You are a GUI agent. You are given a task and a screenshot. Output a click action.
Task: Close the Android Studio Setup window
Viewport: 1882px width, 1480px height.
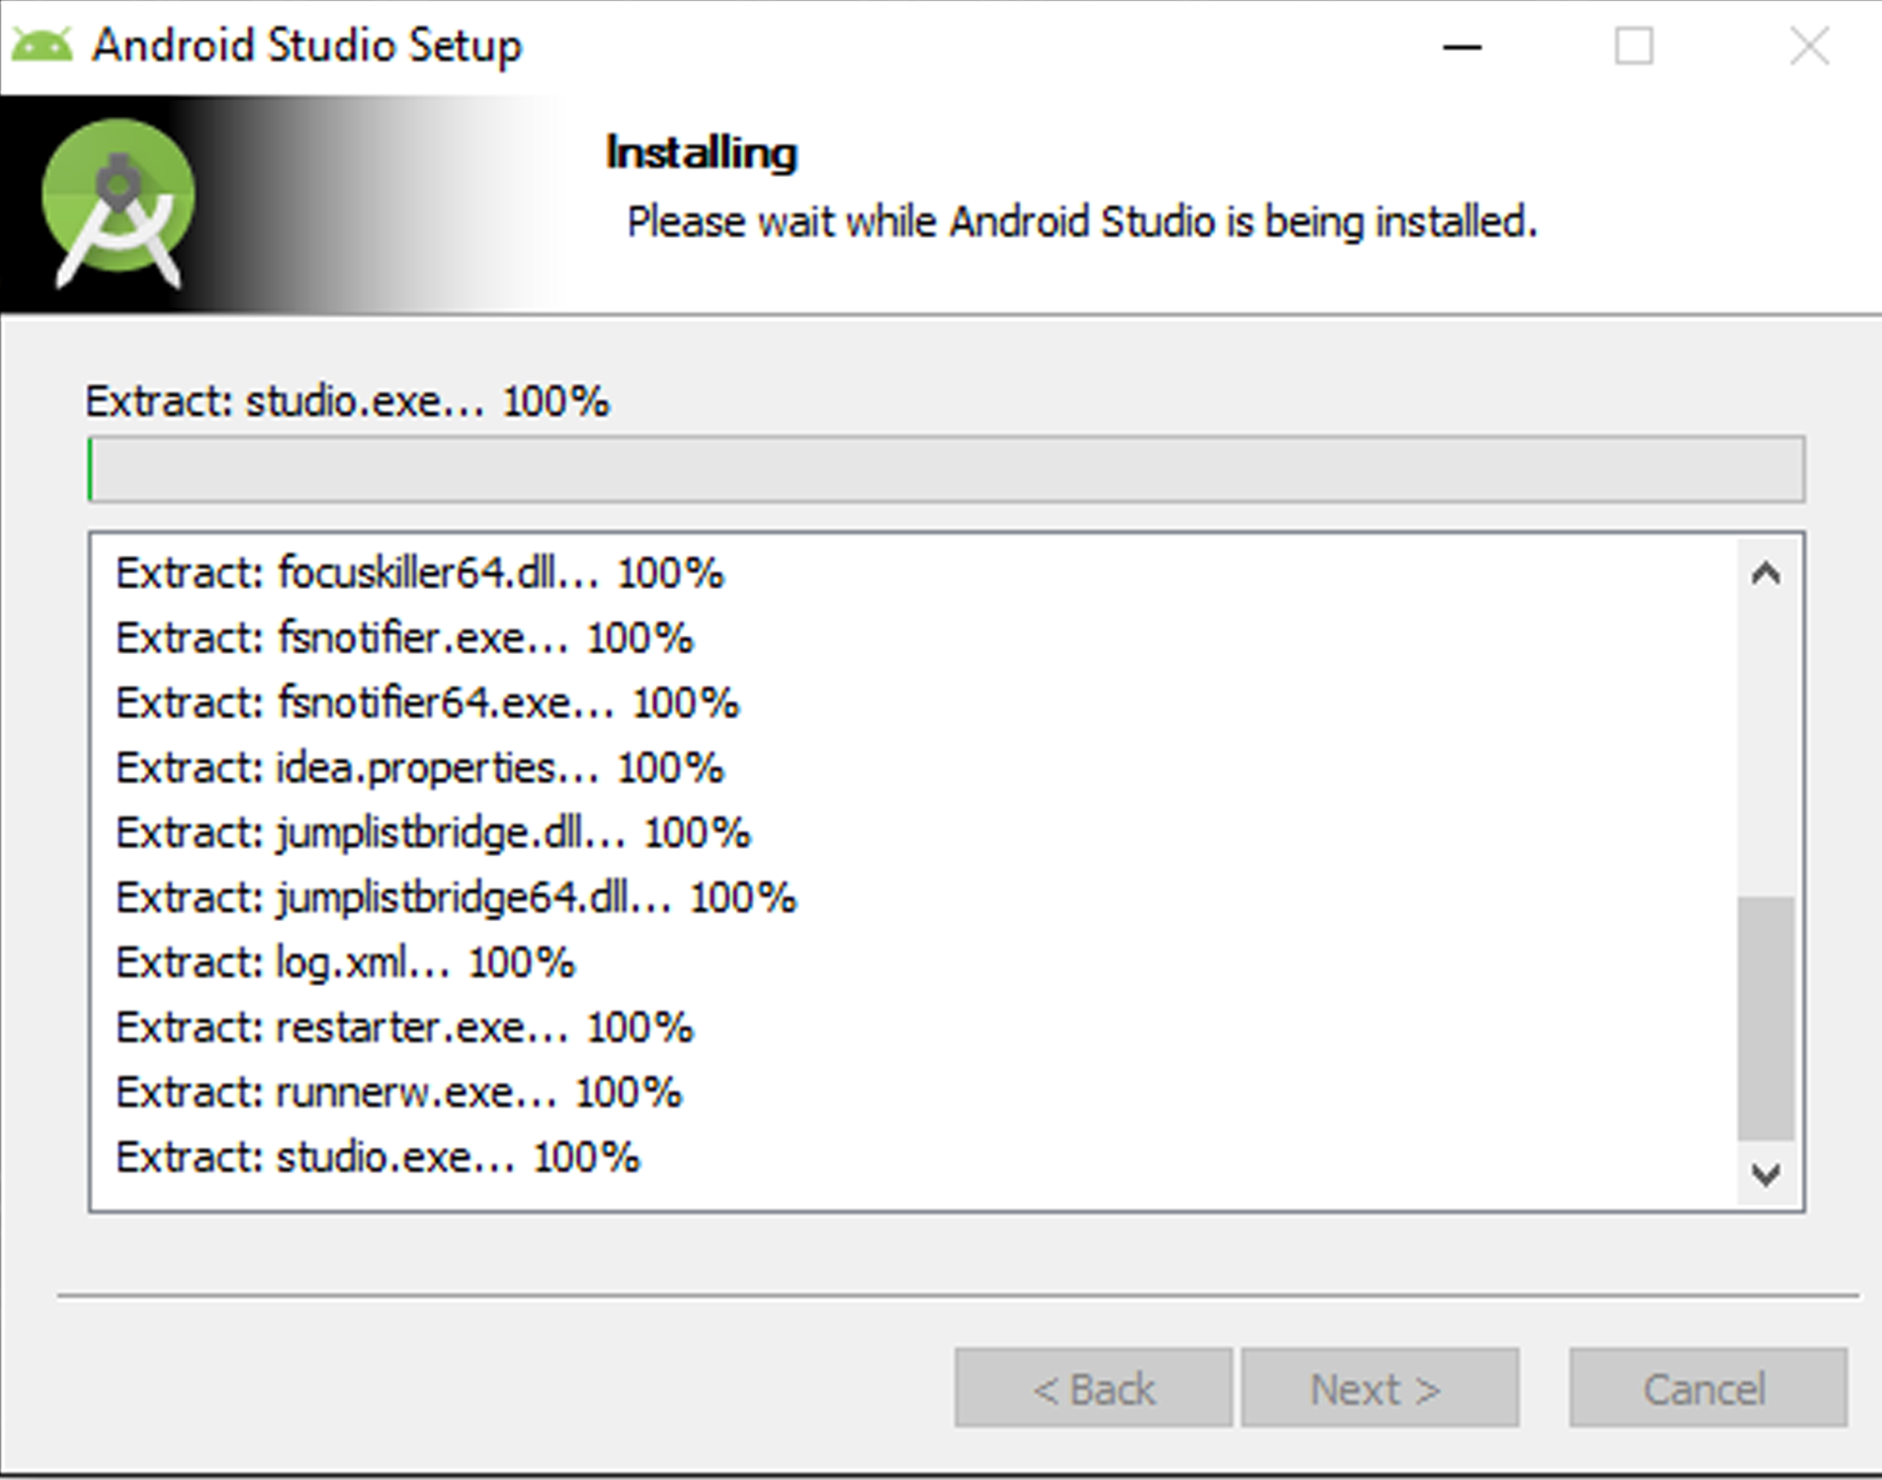pyautogui.click(x=1809, y=46)
